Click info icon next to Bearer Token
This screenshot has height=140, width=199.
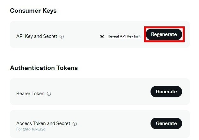[x=49, y=94]
